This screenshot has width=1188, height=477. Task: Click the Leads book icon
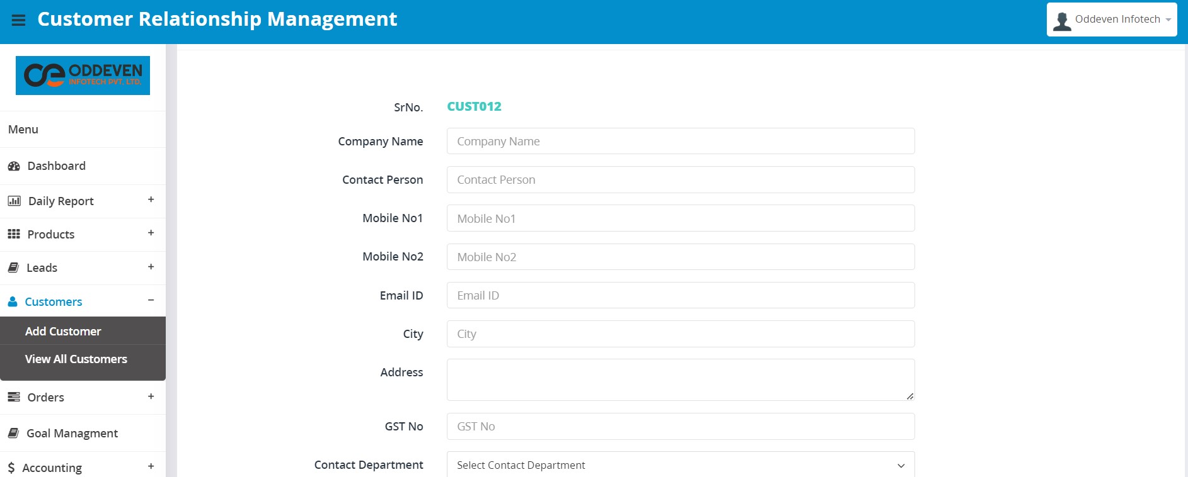click(x=13, y=268)
